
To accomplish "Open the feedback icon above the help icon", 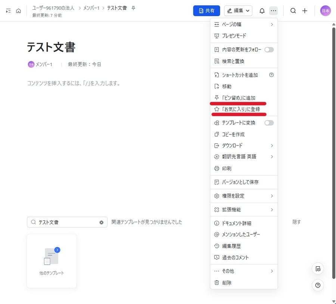I will [318, 269].
